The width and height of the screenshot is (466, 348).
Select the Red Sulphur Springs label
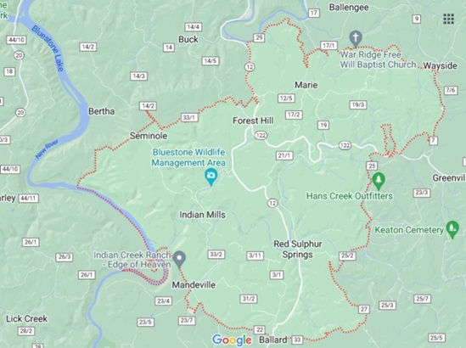coord(297,249)
